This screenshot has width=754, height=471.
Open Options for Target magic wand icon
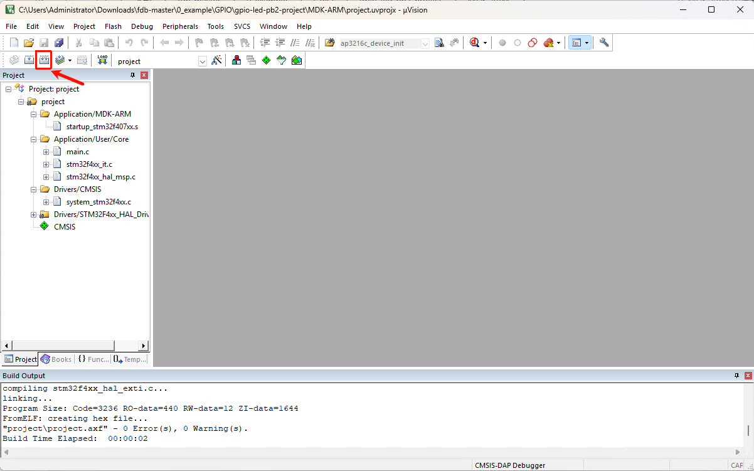tap(217, 60)
